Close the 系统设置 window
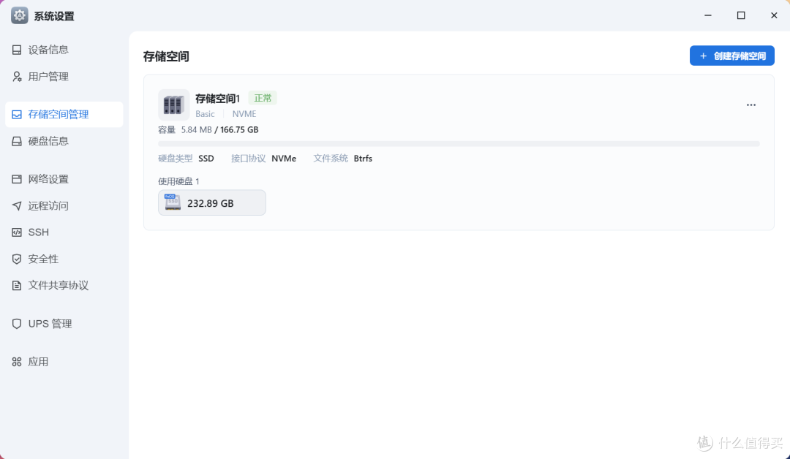 tap(774, 15)
